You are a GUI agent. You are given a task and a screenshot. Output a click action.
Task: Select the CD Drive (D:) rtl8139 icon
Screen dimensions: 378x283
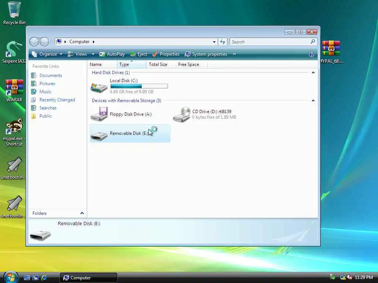(182, 115)
